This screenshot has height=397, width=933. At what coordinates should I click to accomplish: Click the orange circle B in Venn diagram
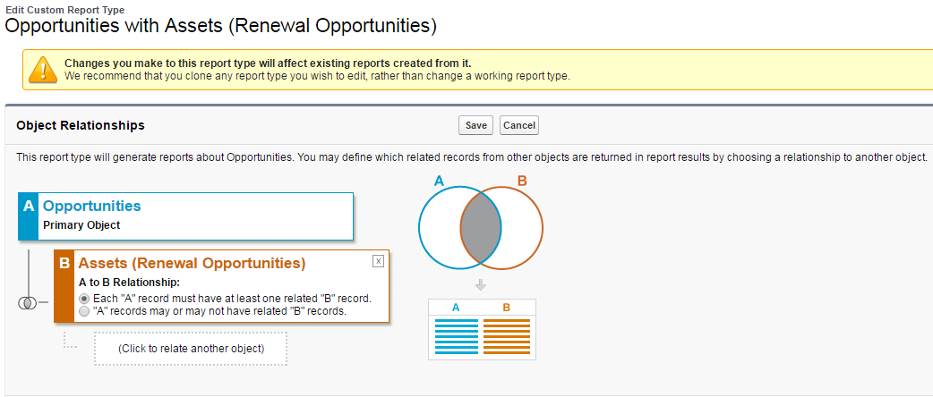(522, 228)
